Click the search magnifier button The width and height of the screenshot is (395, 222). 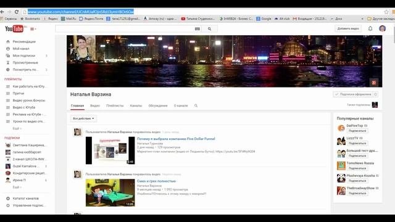[x=209, y=29]
